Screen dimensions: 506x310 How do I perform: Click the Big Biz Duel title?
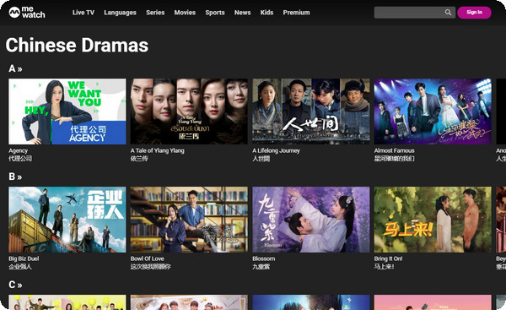24,258
